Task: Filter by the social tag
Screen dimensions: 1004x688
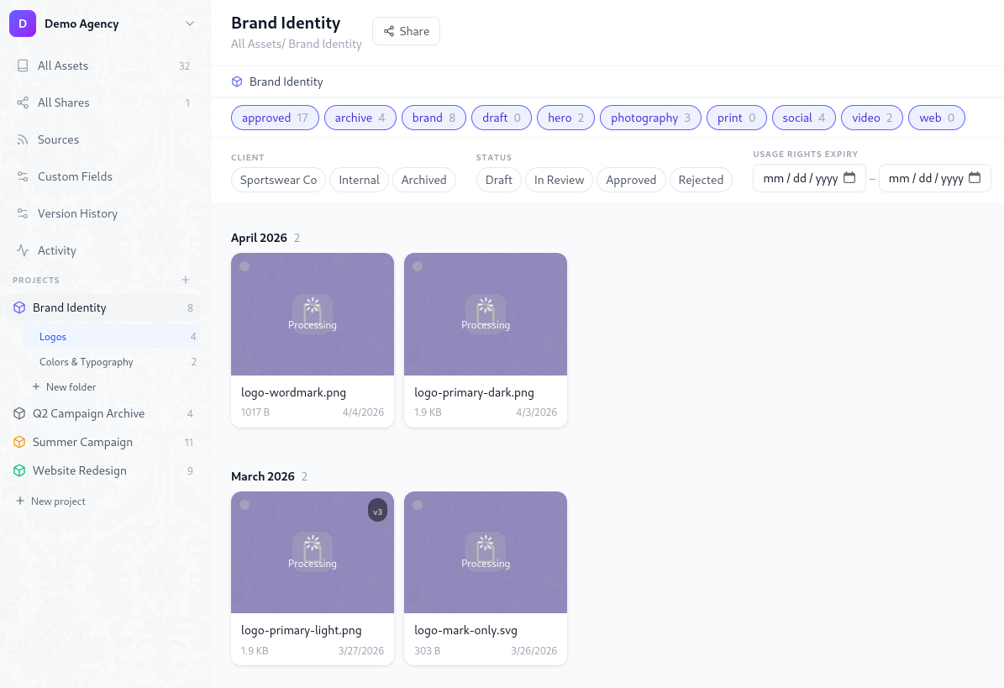Action: [x=803, y=118]
